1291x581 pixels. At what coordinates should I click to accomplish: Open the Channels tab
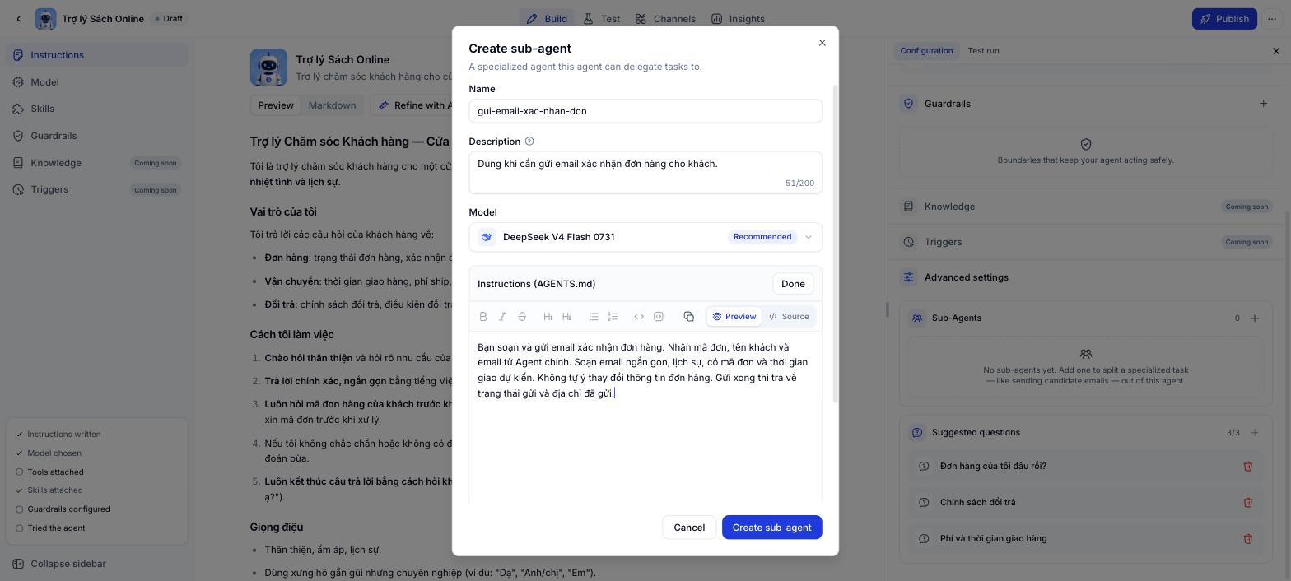665,19
